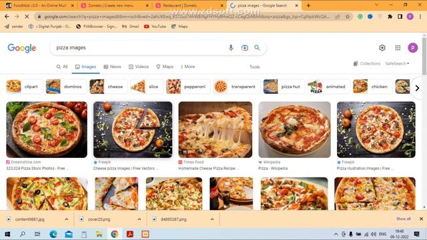Open search by image camera icon
This screenshot has width=427, height=240.
[x=245, y=47]
